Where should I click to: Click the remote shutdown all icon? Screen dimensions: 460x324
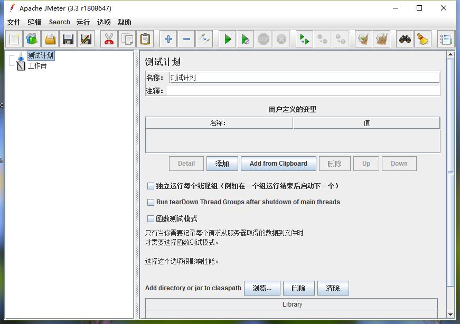(340, 39)
